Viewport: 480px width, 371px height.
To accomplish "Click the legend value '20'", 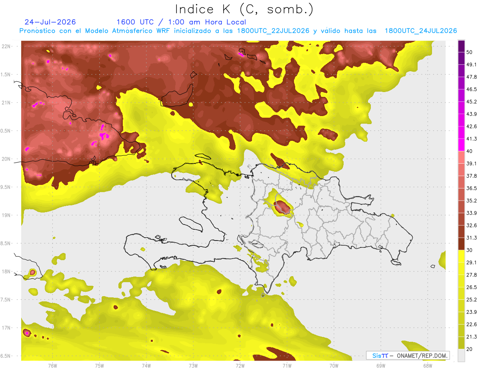I will (470, 349).
